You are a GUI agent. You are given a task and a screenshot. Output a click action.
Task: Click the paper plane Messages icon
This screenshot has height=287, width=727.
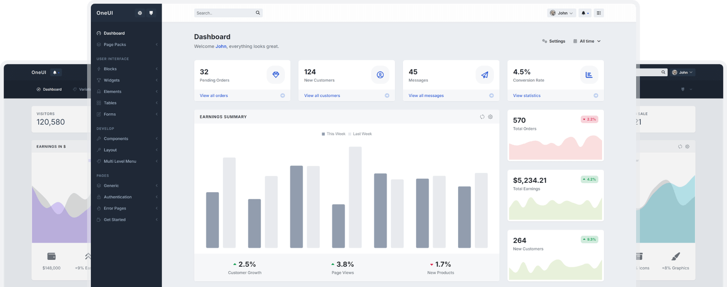[x=484, y=75]
